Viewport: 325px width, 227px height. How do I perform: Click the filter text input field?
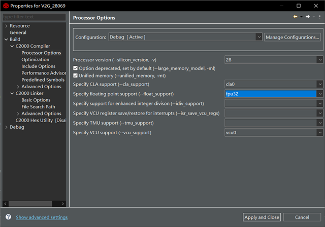pos(34,17)
